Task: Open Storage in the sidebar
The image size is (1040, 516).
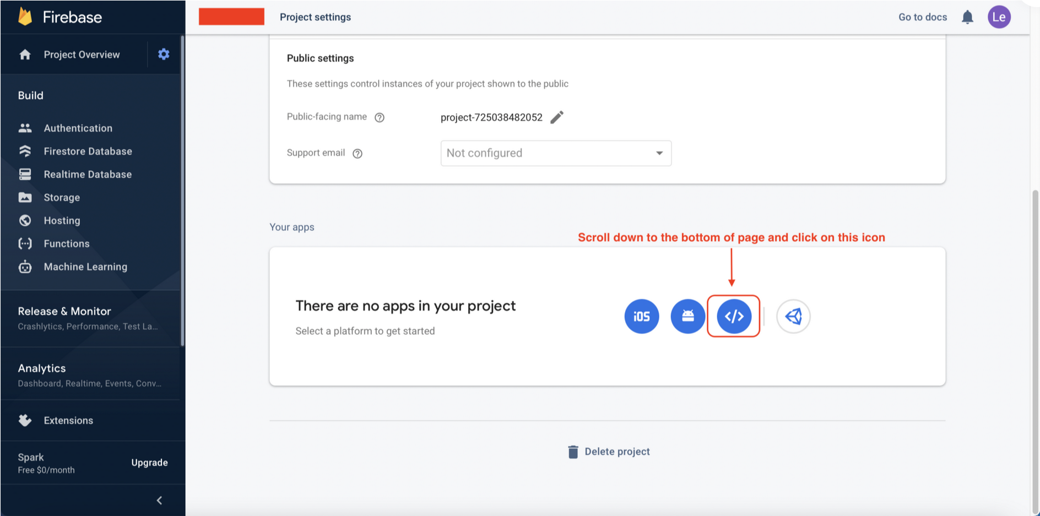Action: click(62, 197)
